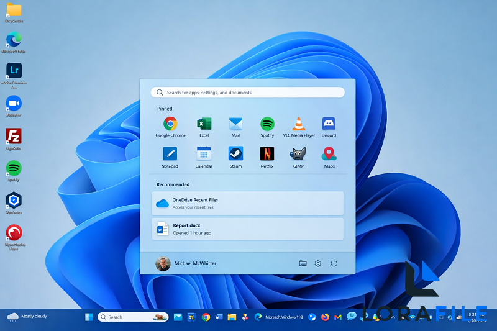Click the Windows Start button on taskbar
The height and width of the screenshot is (331, 497).
pyautogui.click(x=89, y=317)
